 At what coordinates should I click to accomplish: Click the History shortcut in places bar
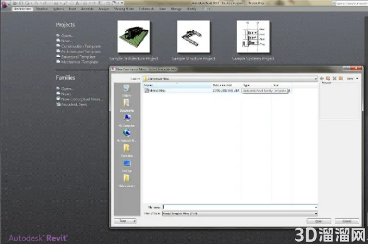126,91
